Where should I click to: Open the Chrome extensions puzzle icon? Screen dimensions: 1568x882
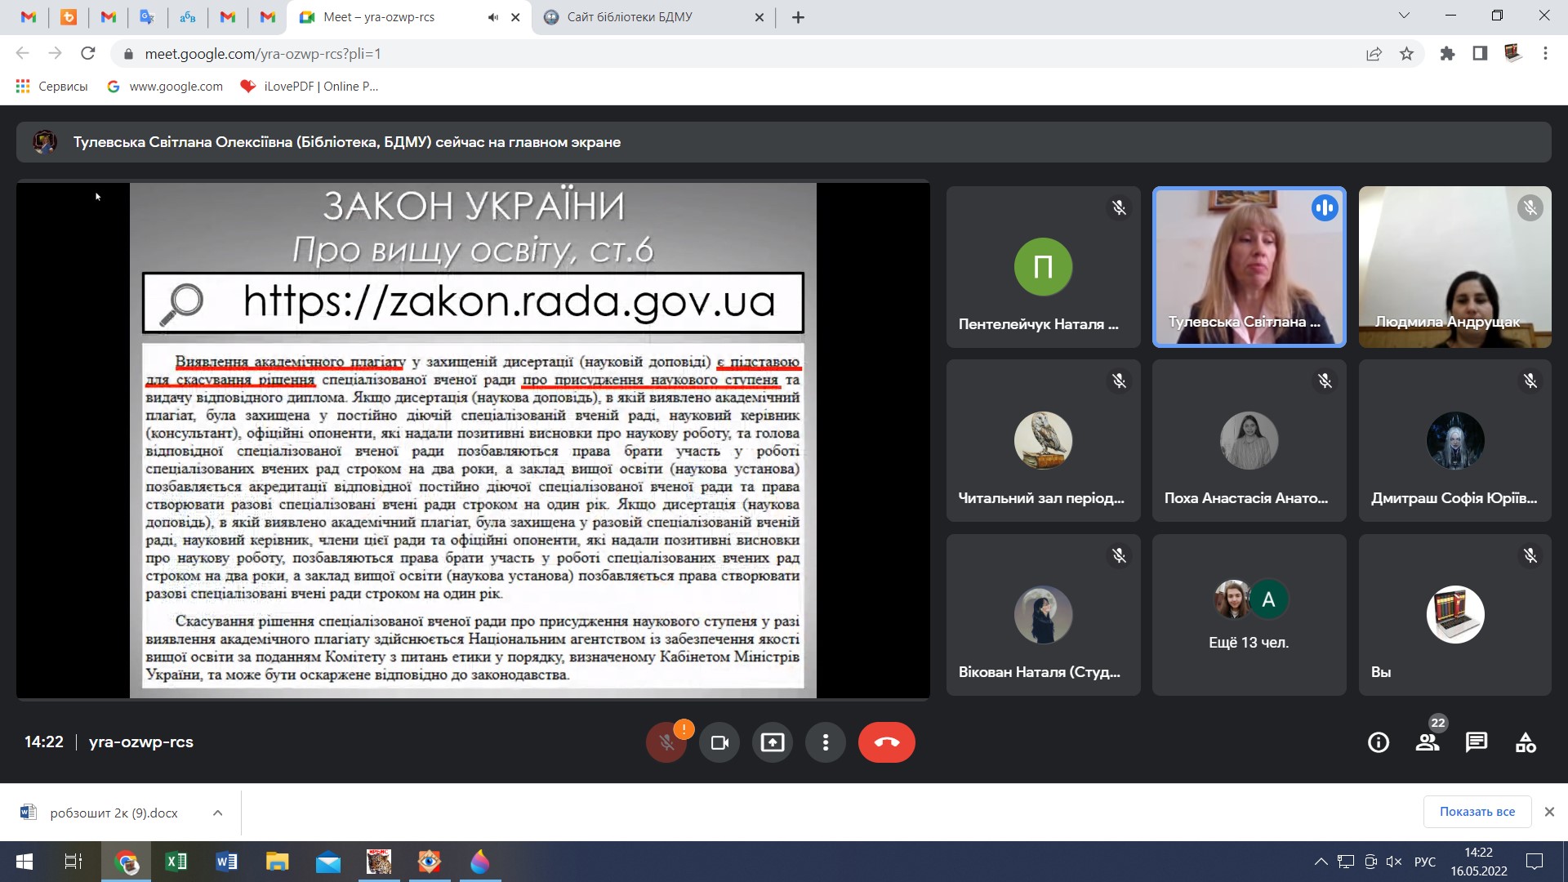pos(1447,54)
